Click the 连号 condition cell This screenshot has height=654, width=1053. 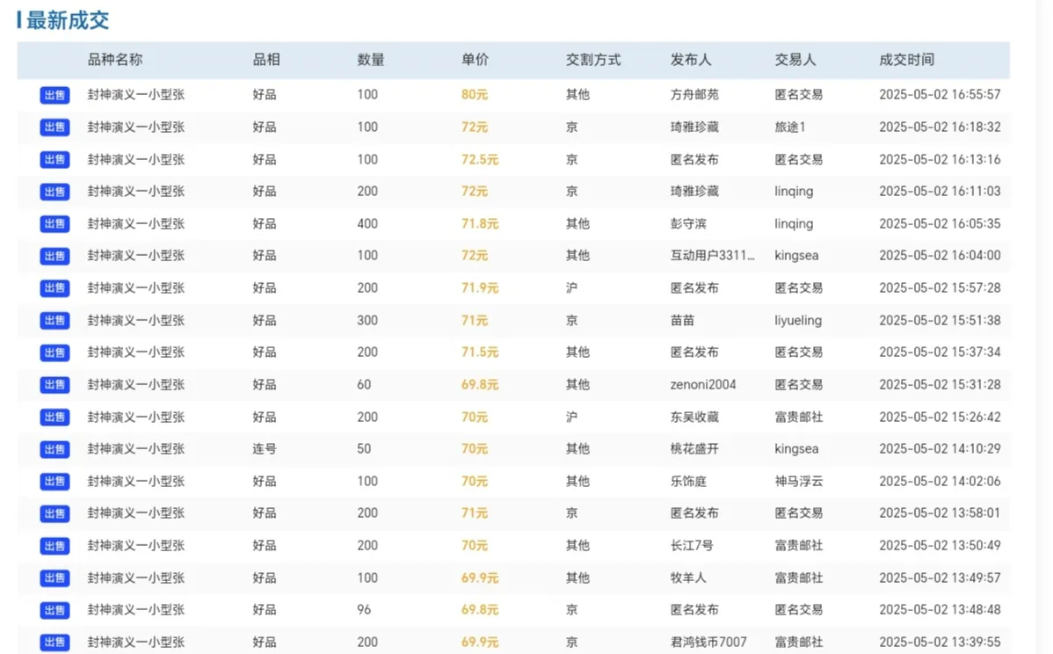click(265, 449)
